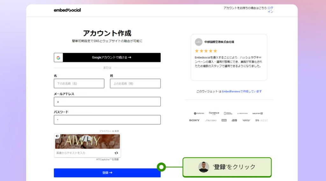Refresh the captcha image with reload icon

pyautogui.click(x=116, y=153)
